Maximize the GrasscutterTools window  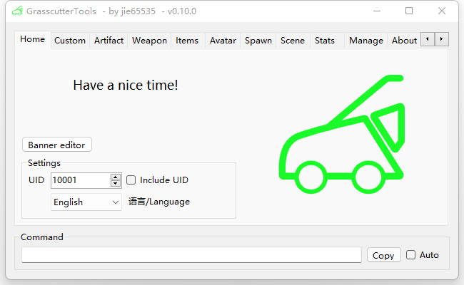coord(409,11)
